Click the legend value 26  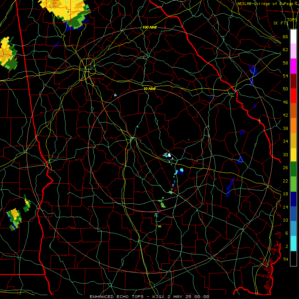[x=285, y=168]
